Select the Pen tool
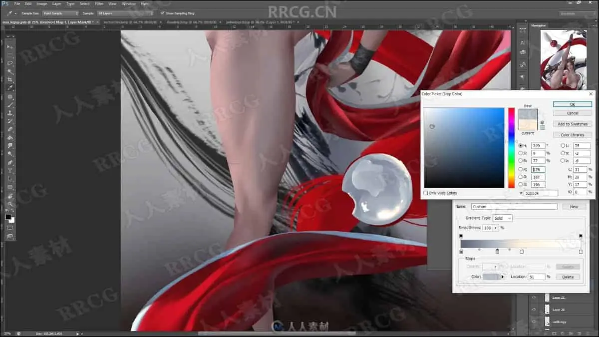599x337 pixels. [x=10, y=163]
